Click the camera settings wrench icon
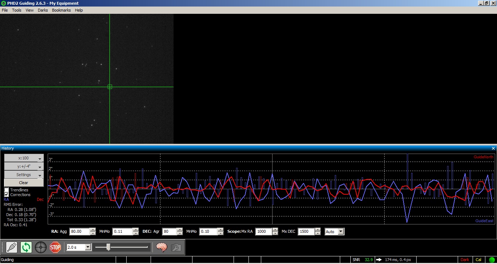 click(176, 247)
